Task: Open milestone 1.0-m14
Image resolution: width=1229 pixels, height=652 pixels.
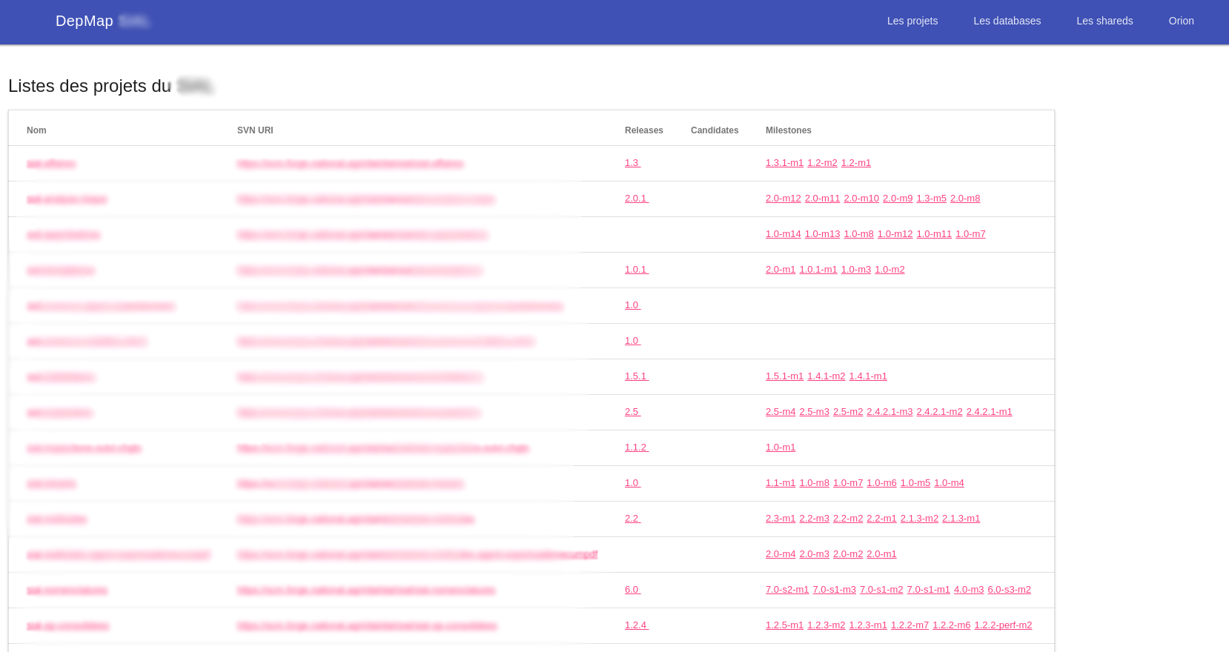Action: [783, 234]
